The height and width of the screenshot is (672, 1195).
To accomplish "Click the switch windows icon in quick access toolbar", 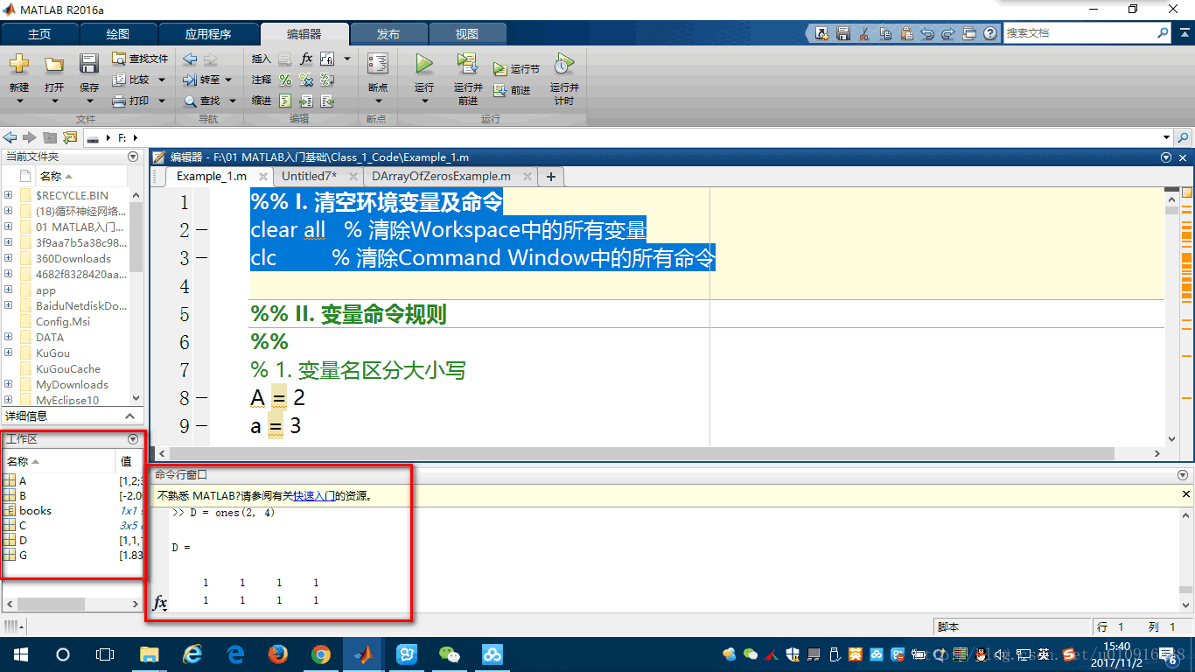I will pyautogui.click(x=969, y=33).
